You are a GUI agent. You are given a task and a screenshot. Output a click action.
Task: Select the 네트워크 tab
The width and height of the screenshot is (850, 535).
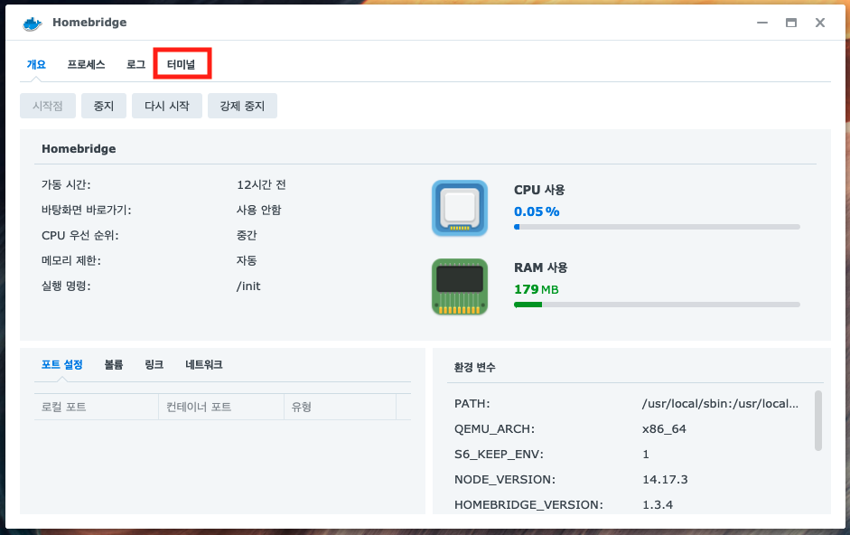click(x=204, y=364)
